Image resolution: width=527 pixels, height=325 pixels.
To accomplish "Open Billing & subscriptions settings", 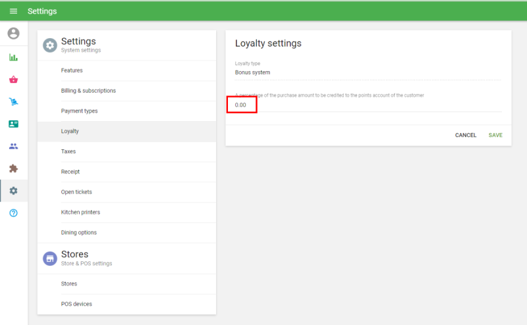I will [x=88, y=91].
